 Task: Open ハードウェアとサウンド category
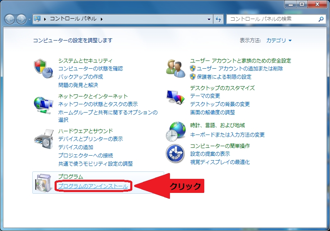click(x=86, y=131)
